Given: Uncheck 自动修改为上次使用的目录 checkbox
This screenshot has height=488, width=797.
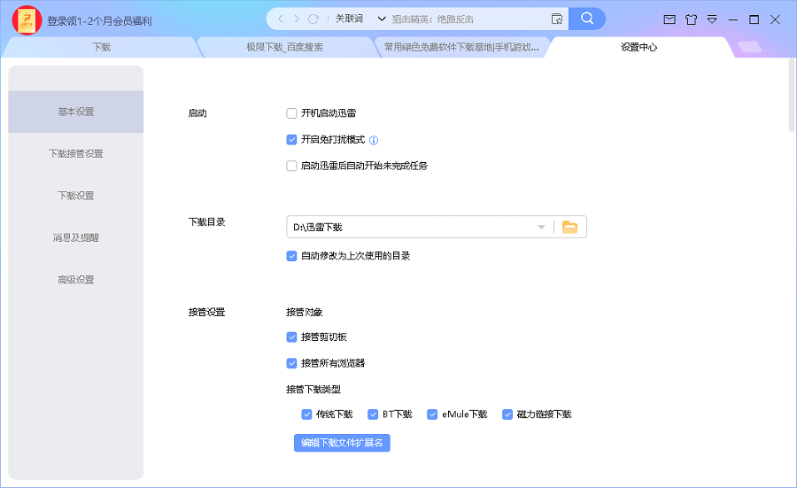Looking at the screenshot, I should [x=291, y=256].
